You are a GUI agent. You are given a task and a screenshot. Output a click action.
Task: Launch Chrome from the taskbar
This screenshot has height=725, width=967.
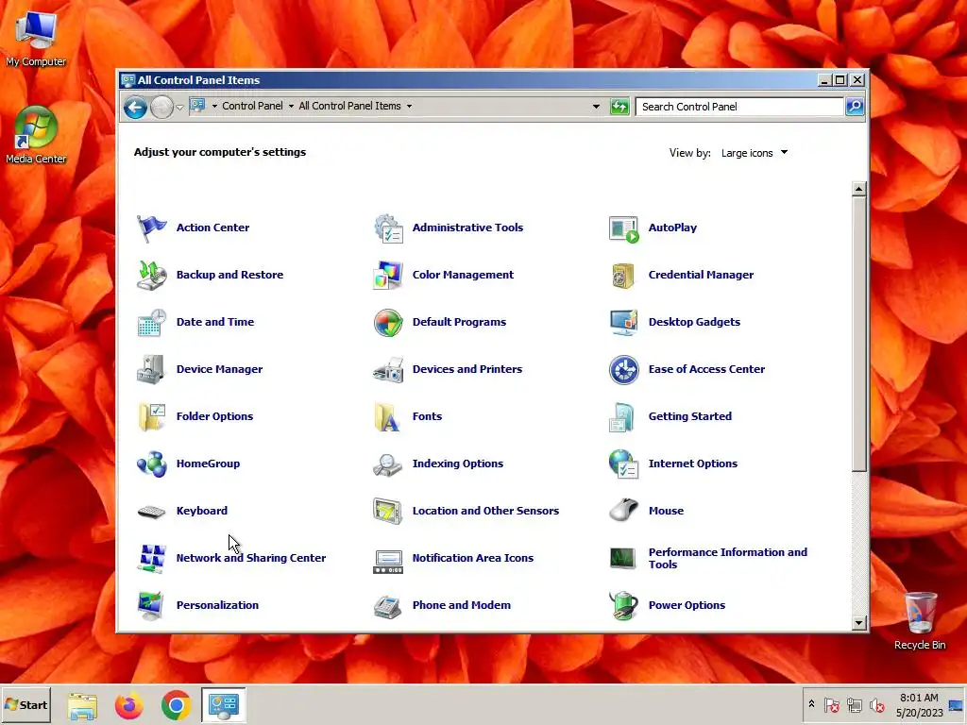[177, 705]
